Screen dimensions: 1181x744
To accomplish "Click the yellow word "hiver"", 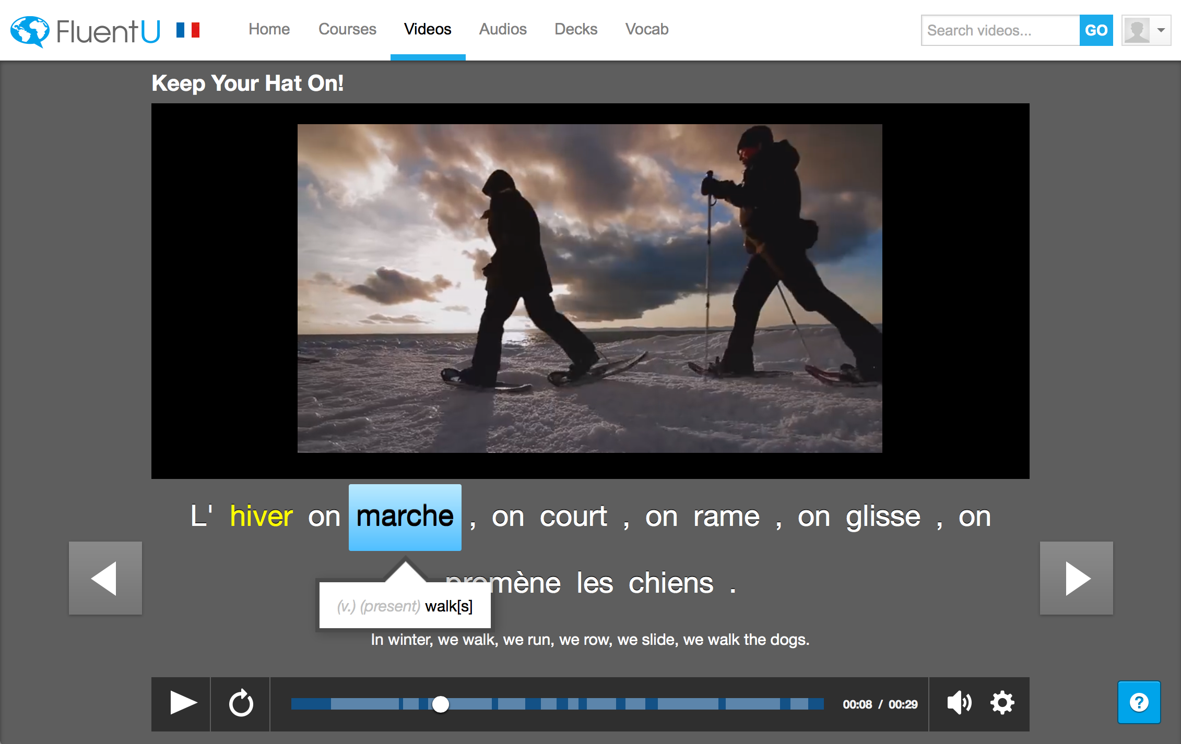I will 262,517.
